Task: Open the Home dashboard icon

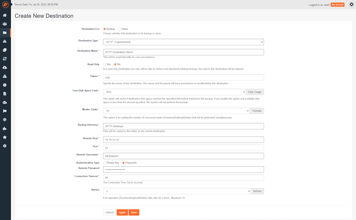Action: (x=5, y=15)
